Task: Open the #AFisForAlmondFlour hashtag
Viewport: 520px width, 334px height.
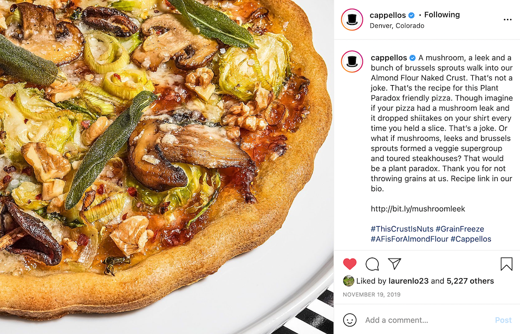Action: coord(409,239)
